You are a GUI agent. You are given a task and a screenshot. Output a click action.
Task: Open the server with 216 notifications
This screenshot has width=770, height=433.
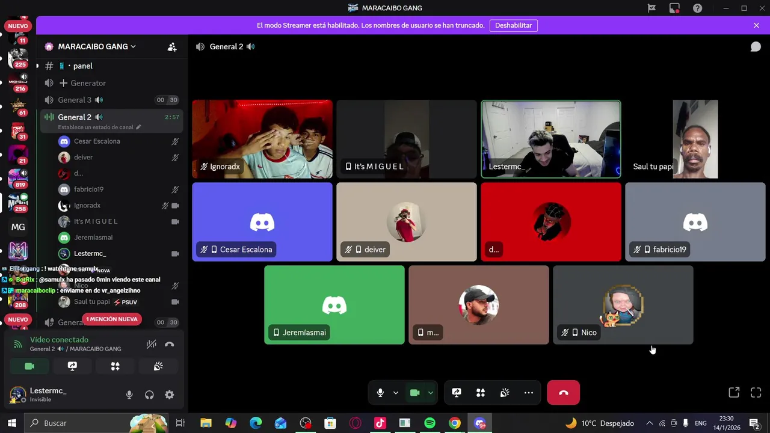[x=18, y=82]
